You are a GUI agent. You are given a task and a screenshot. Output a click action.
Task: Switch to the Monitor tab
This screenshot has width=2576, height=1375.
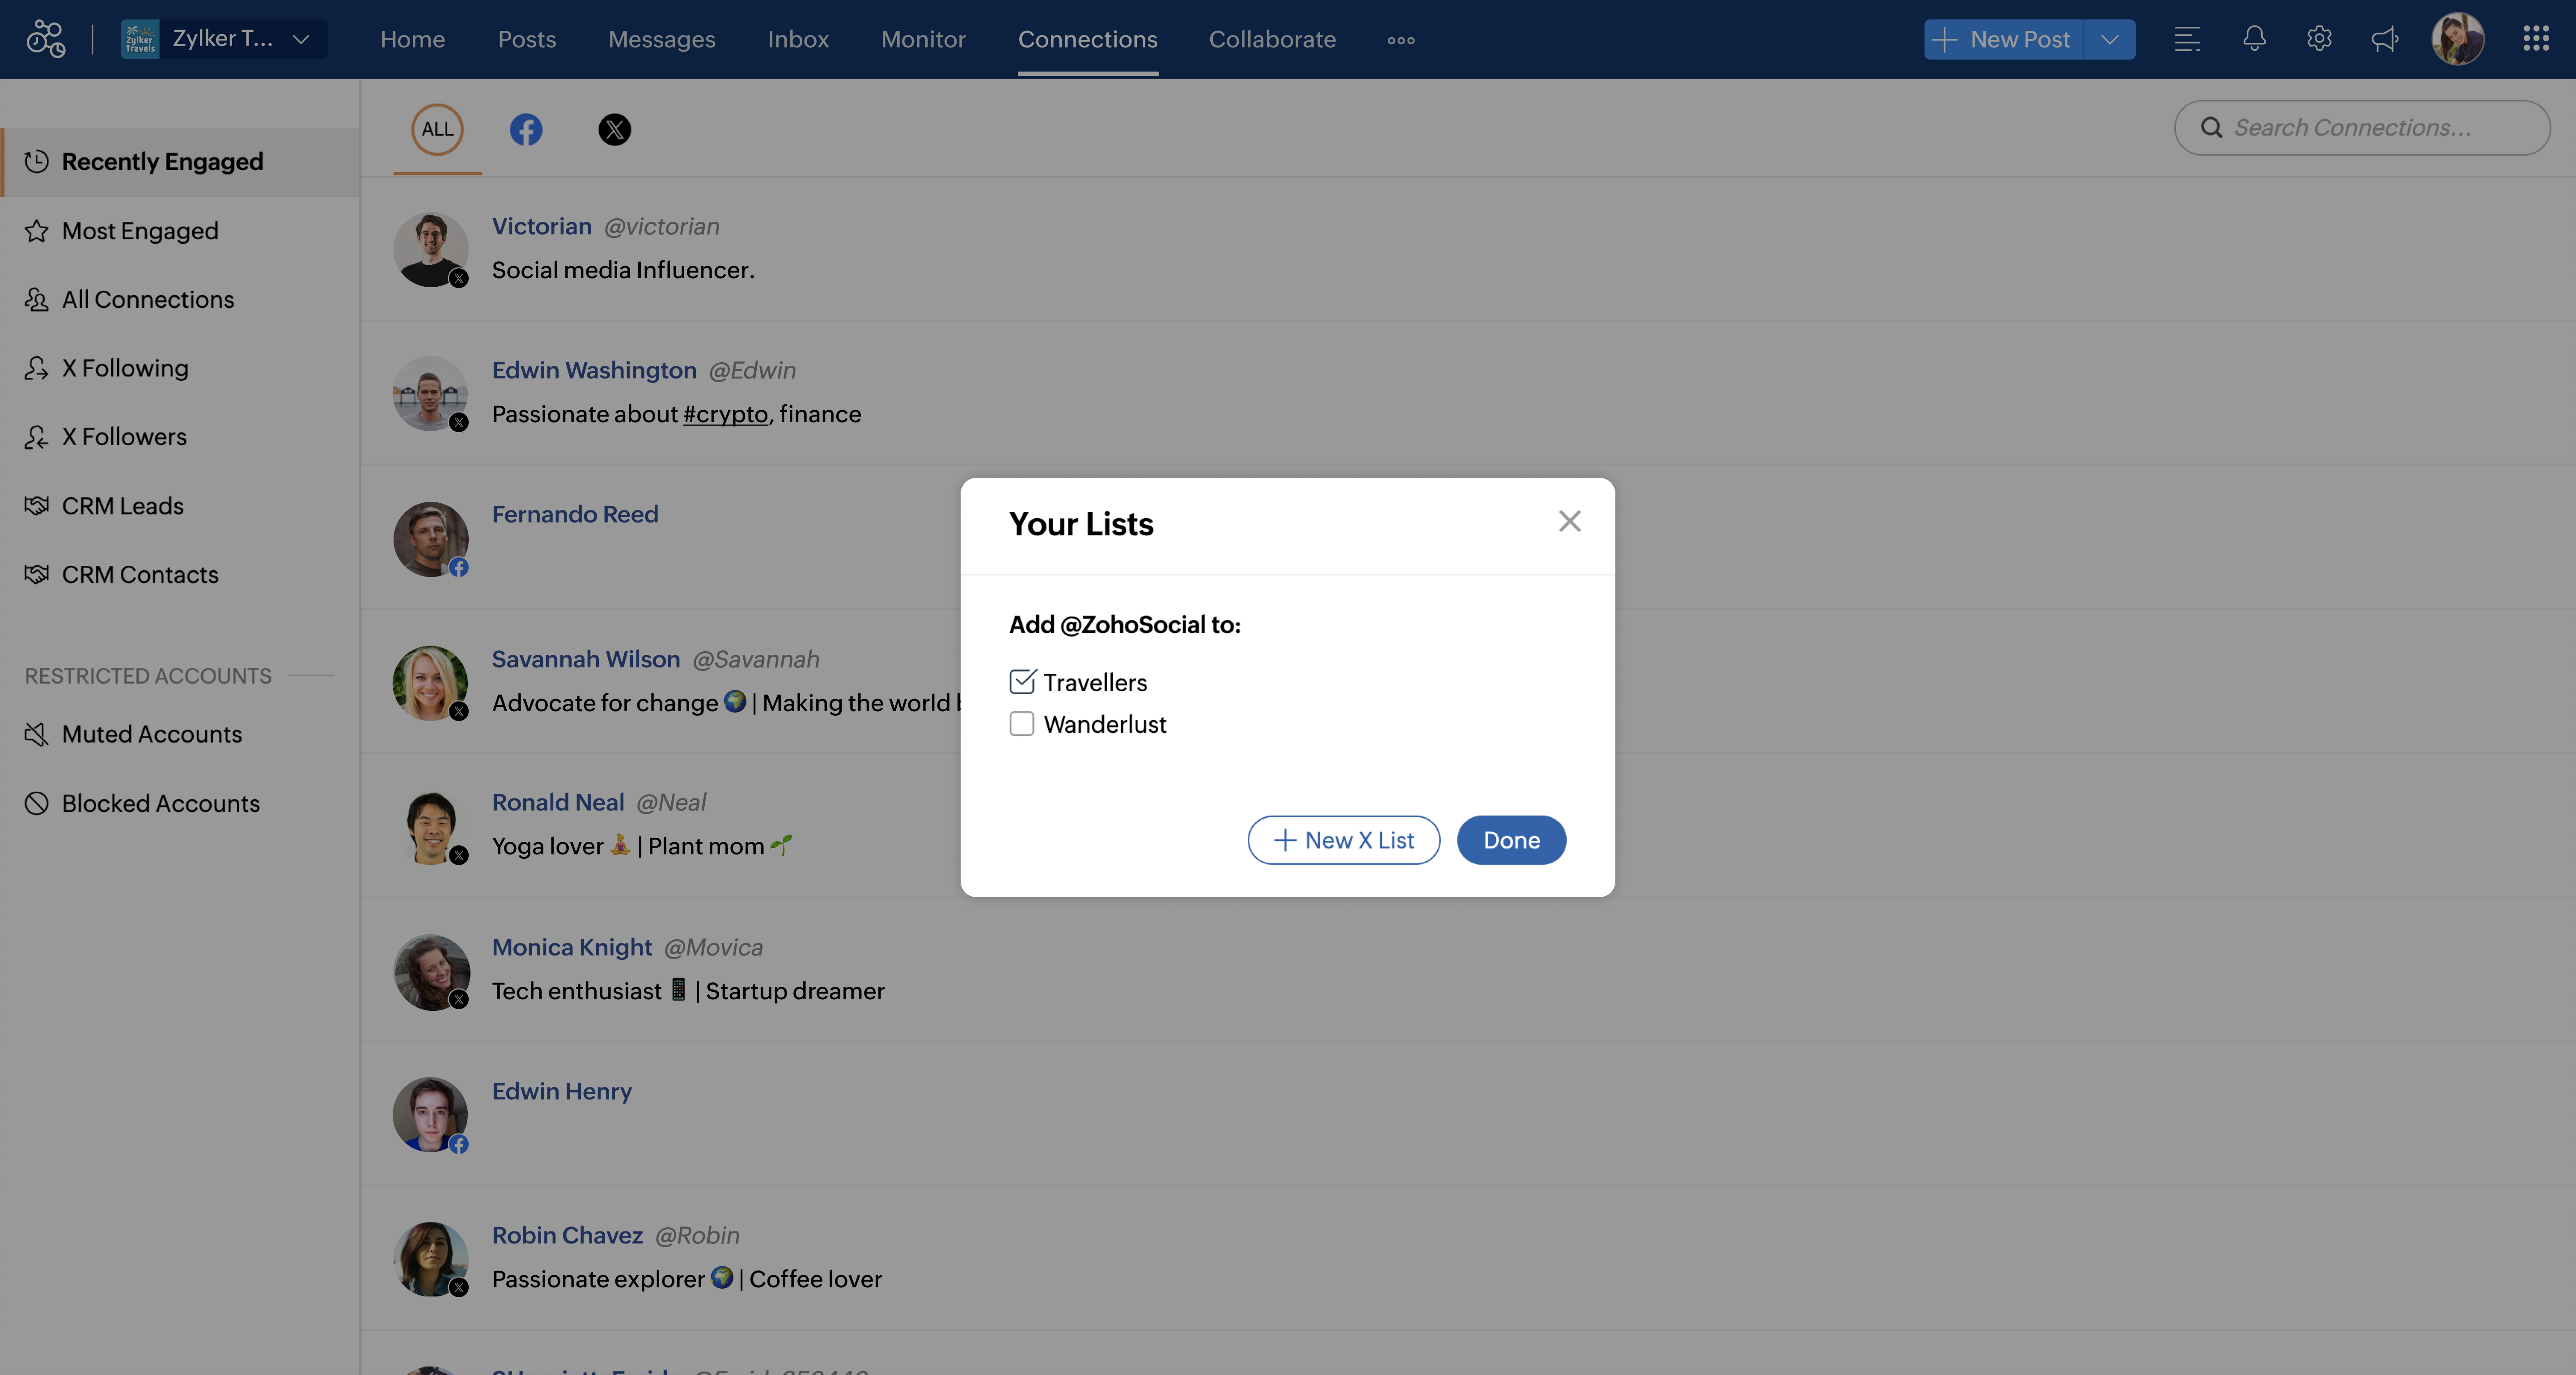coord(922,39)
